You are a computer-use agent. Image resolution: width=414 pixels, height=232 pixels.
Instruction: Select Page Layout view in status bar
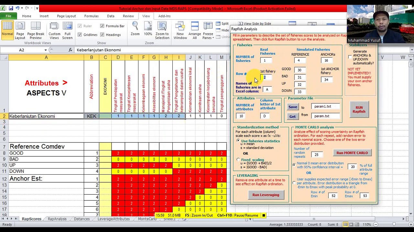pos(352,225)
